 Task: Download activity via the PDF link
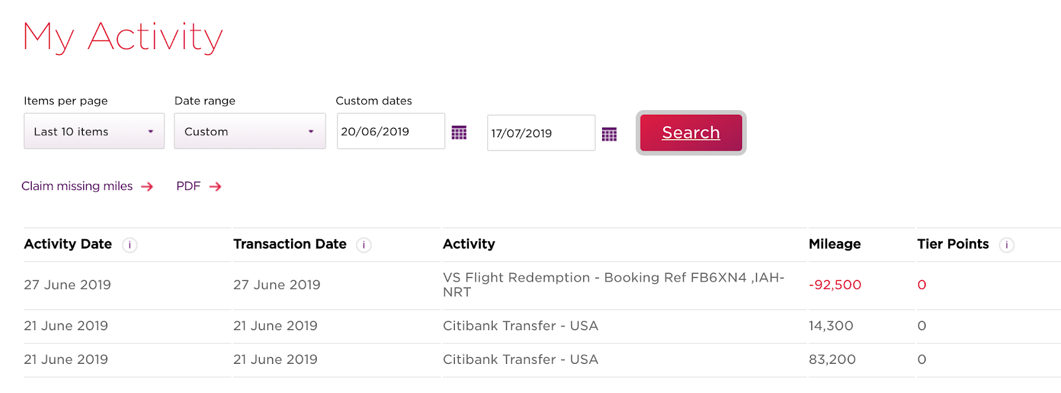[188, 186]
